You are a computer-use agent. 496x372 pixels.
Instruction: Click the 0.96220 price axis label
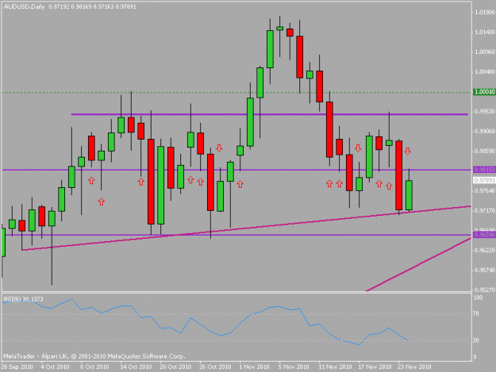tap(484, 250)
